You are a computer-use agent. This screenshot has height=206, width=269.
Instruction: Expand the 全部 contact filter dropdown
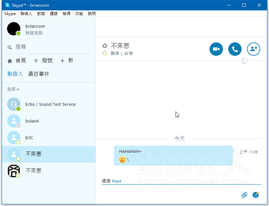tap(13, 89)
